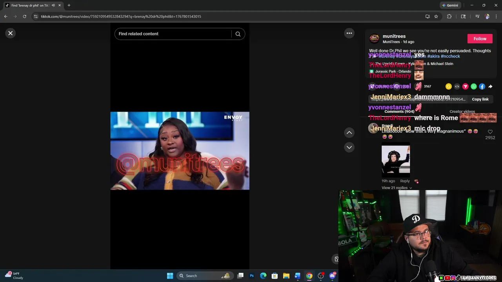Reply to Brandi's comment
Viewport: 502px width, 282px height.
click(x=405, y=181)
